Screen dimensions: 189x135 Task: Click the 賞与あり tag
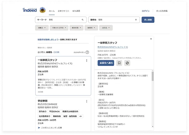click(43, 111)
